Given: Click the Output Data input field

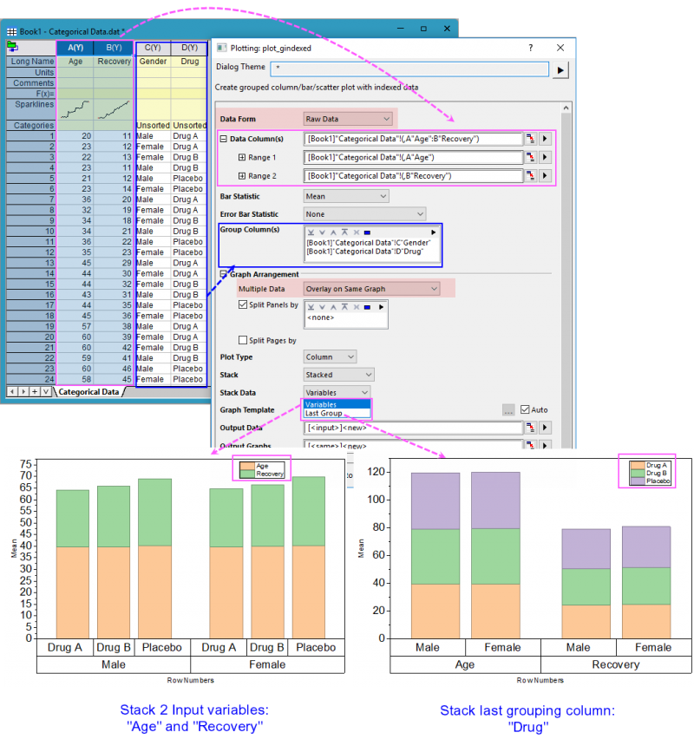Looking at the screenshot, I should point(409,428).
